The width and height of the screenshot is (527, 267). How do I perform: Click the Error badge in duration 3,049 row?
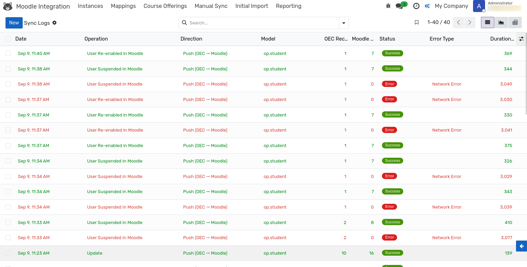(389, 84)
